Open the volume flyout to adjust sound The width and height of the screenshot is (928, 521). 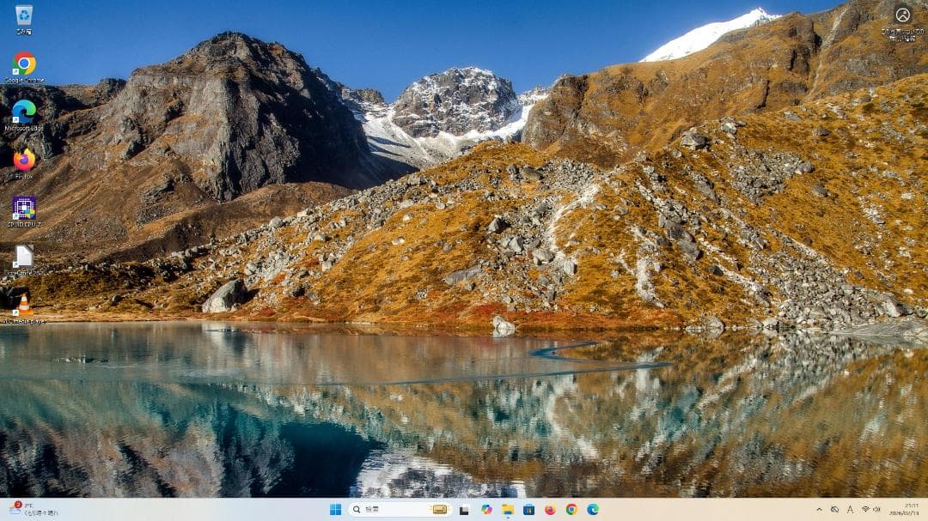[x=877, y=509]
